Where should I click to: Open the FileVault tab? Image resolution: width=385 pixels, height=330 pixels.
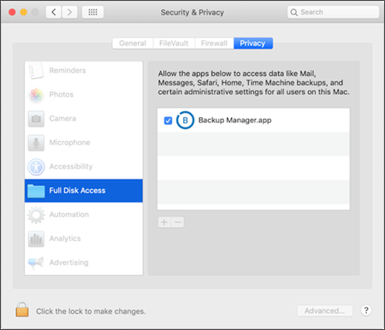click(174, 44)
